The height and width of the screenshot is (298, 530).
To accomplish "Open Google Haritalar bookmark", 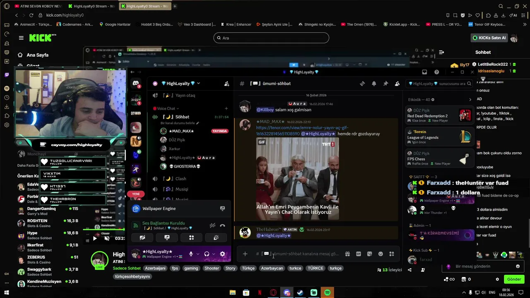I will (x=115, y=24).
